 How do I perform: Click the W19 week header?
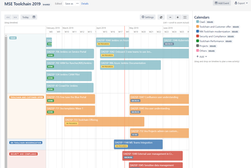(136, 32)
